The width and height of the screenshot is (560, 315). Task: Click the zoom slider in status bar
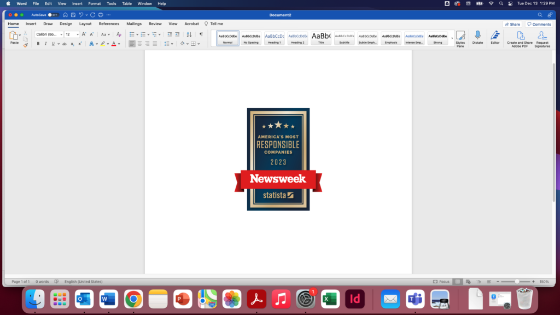pyautogui.click(x=516, y=282)
